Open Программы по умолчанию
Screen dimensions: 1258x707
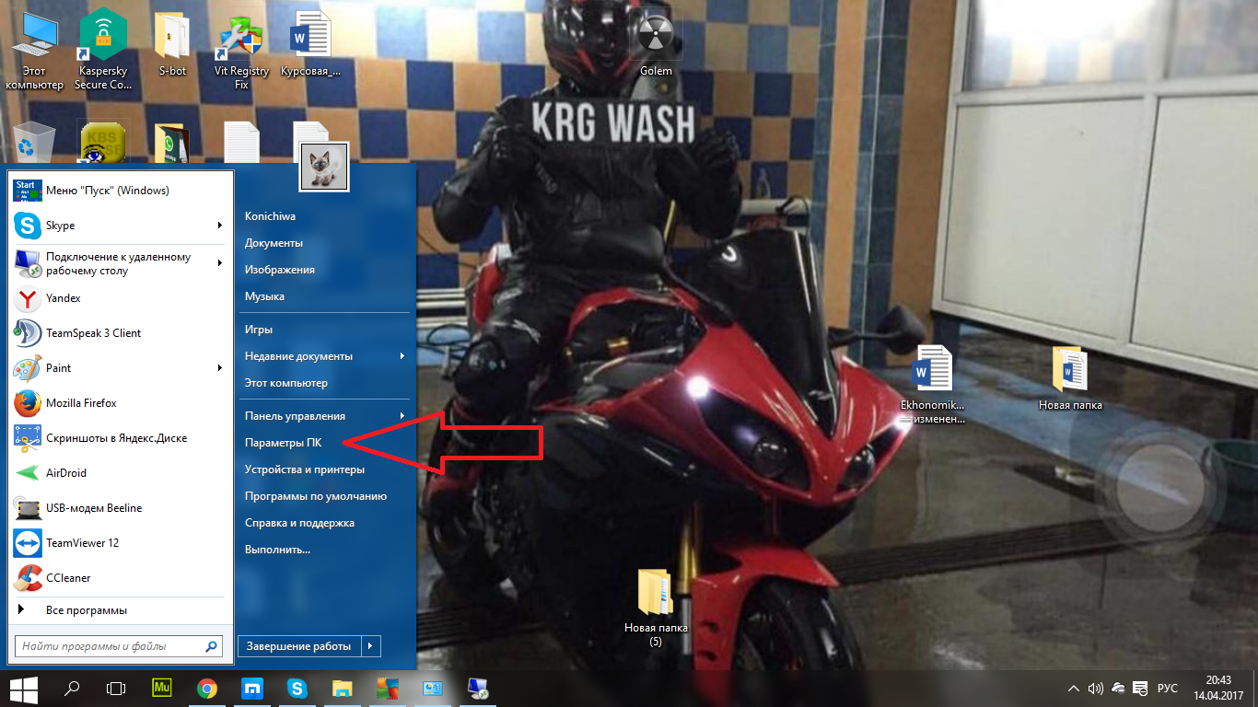[315, 496]
